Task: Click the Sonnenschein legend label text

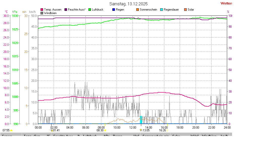Action: point(148,10)
